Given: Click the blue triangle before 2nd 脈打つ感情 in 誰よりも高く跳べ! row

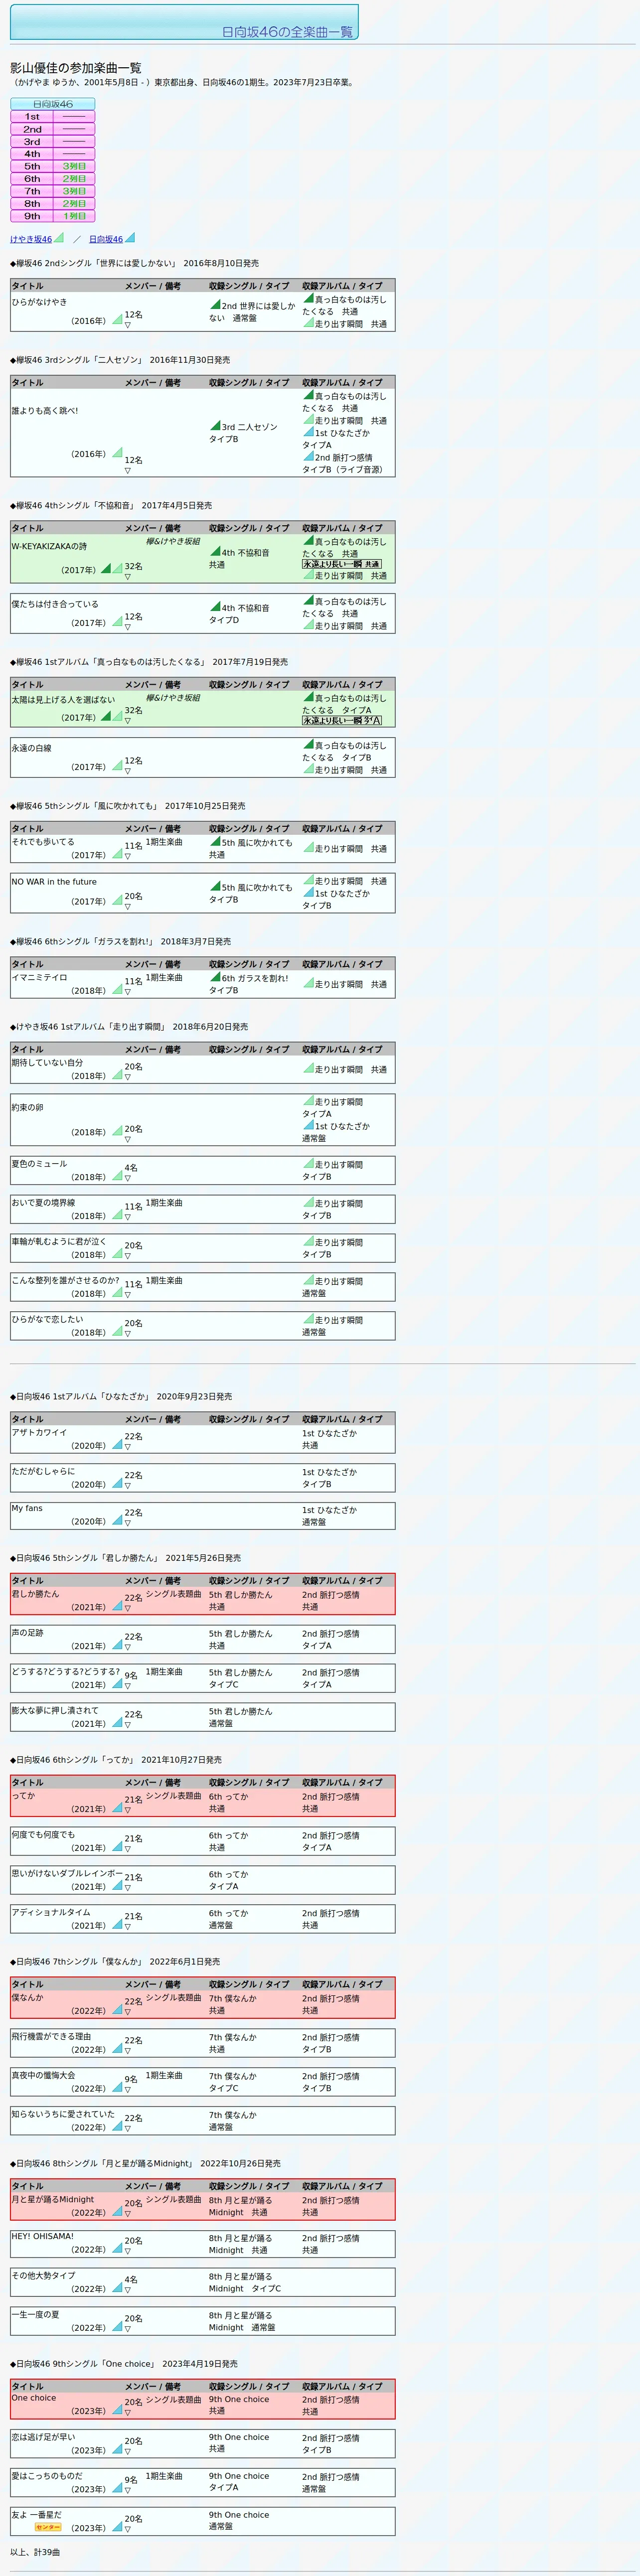Looking at the screenshot, I should [309, 456].
